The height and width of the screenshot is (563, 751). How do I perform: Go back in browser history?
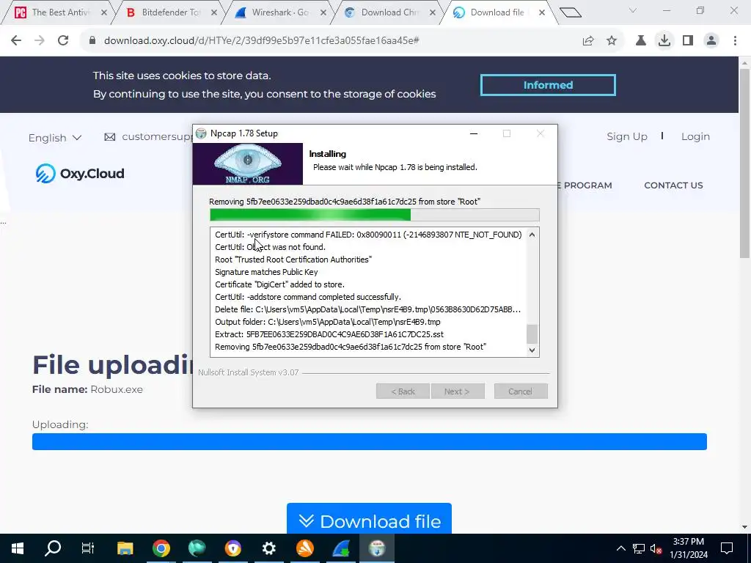pos(16,41)
